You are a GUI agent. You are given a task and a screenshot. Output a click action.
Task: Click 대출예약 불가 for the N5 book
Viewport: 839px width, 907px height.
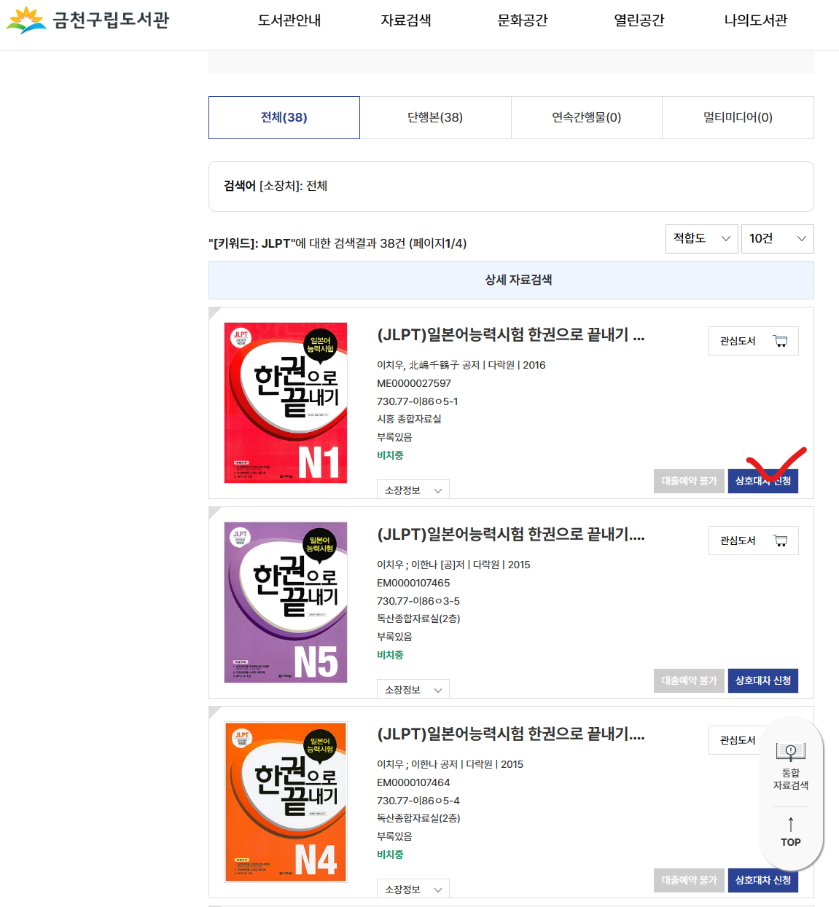click(x=689, y=680)
